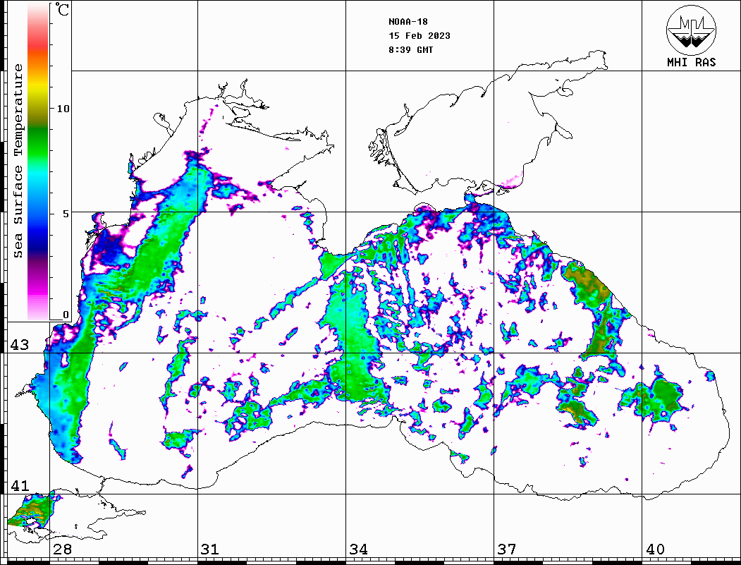Click longitude label '40'
This screenshot has width=741, height=565.
(x=655, y=549)
